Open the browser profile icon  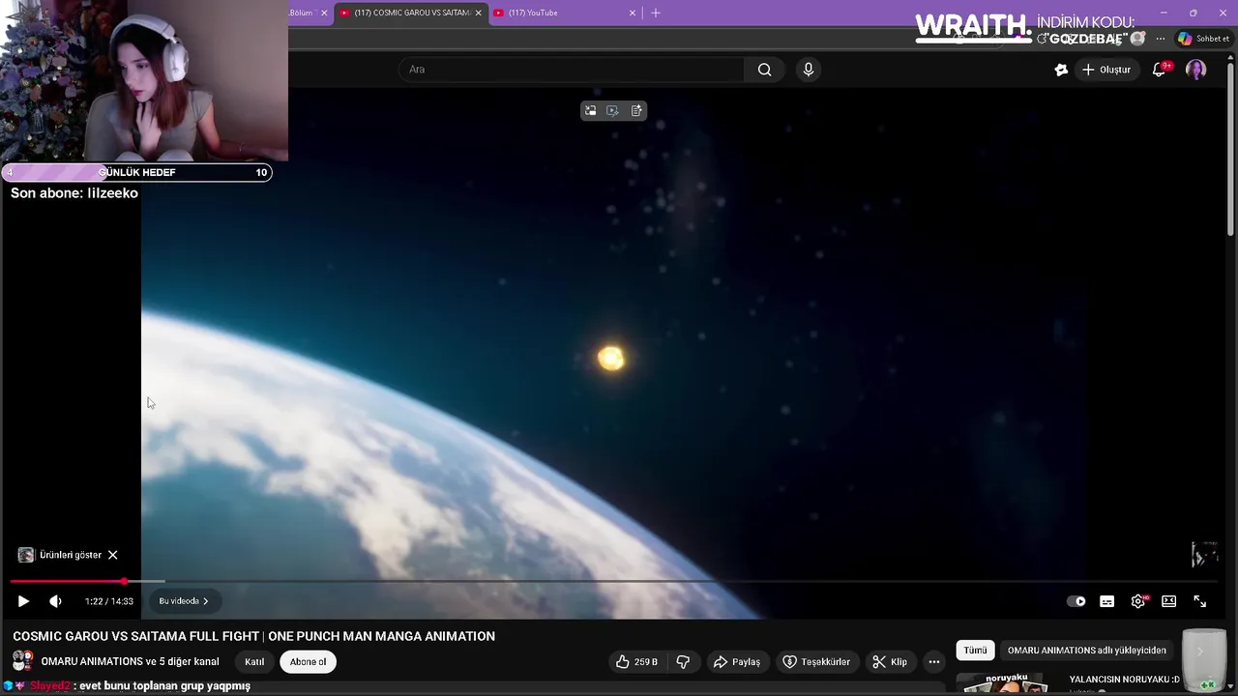point(1137,39)
